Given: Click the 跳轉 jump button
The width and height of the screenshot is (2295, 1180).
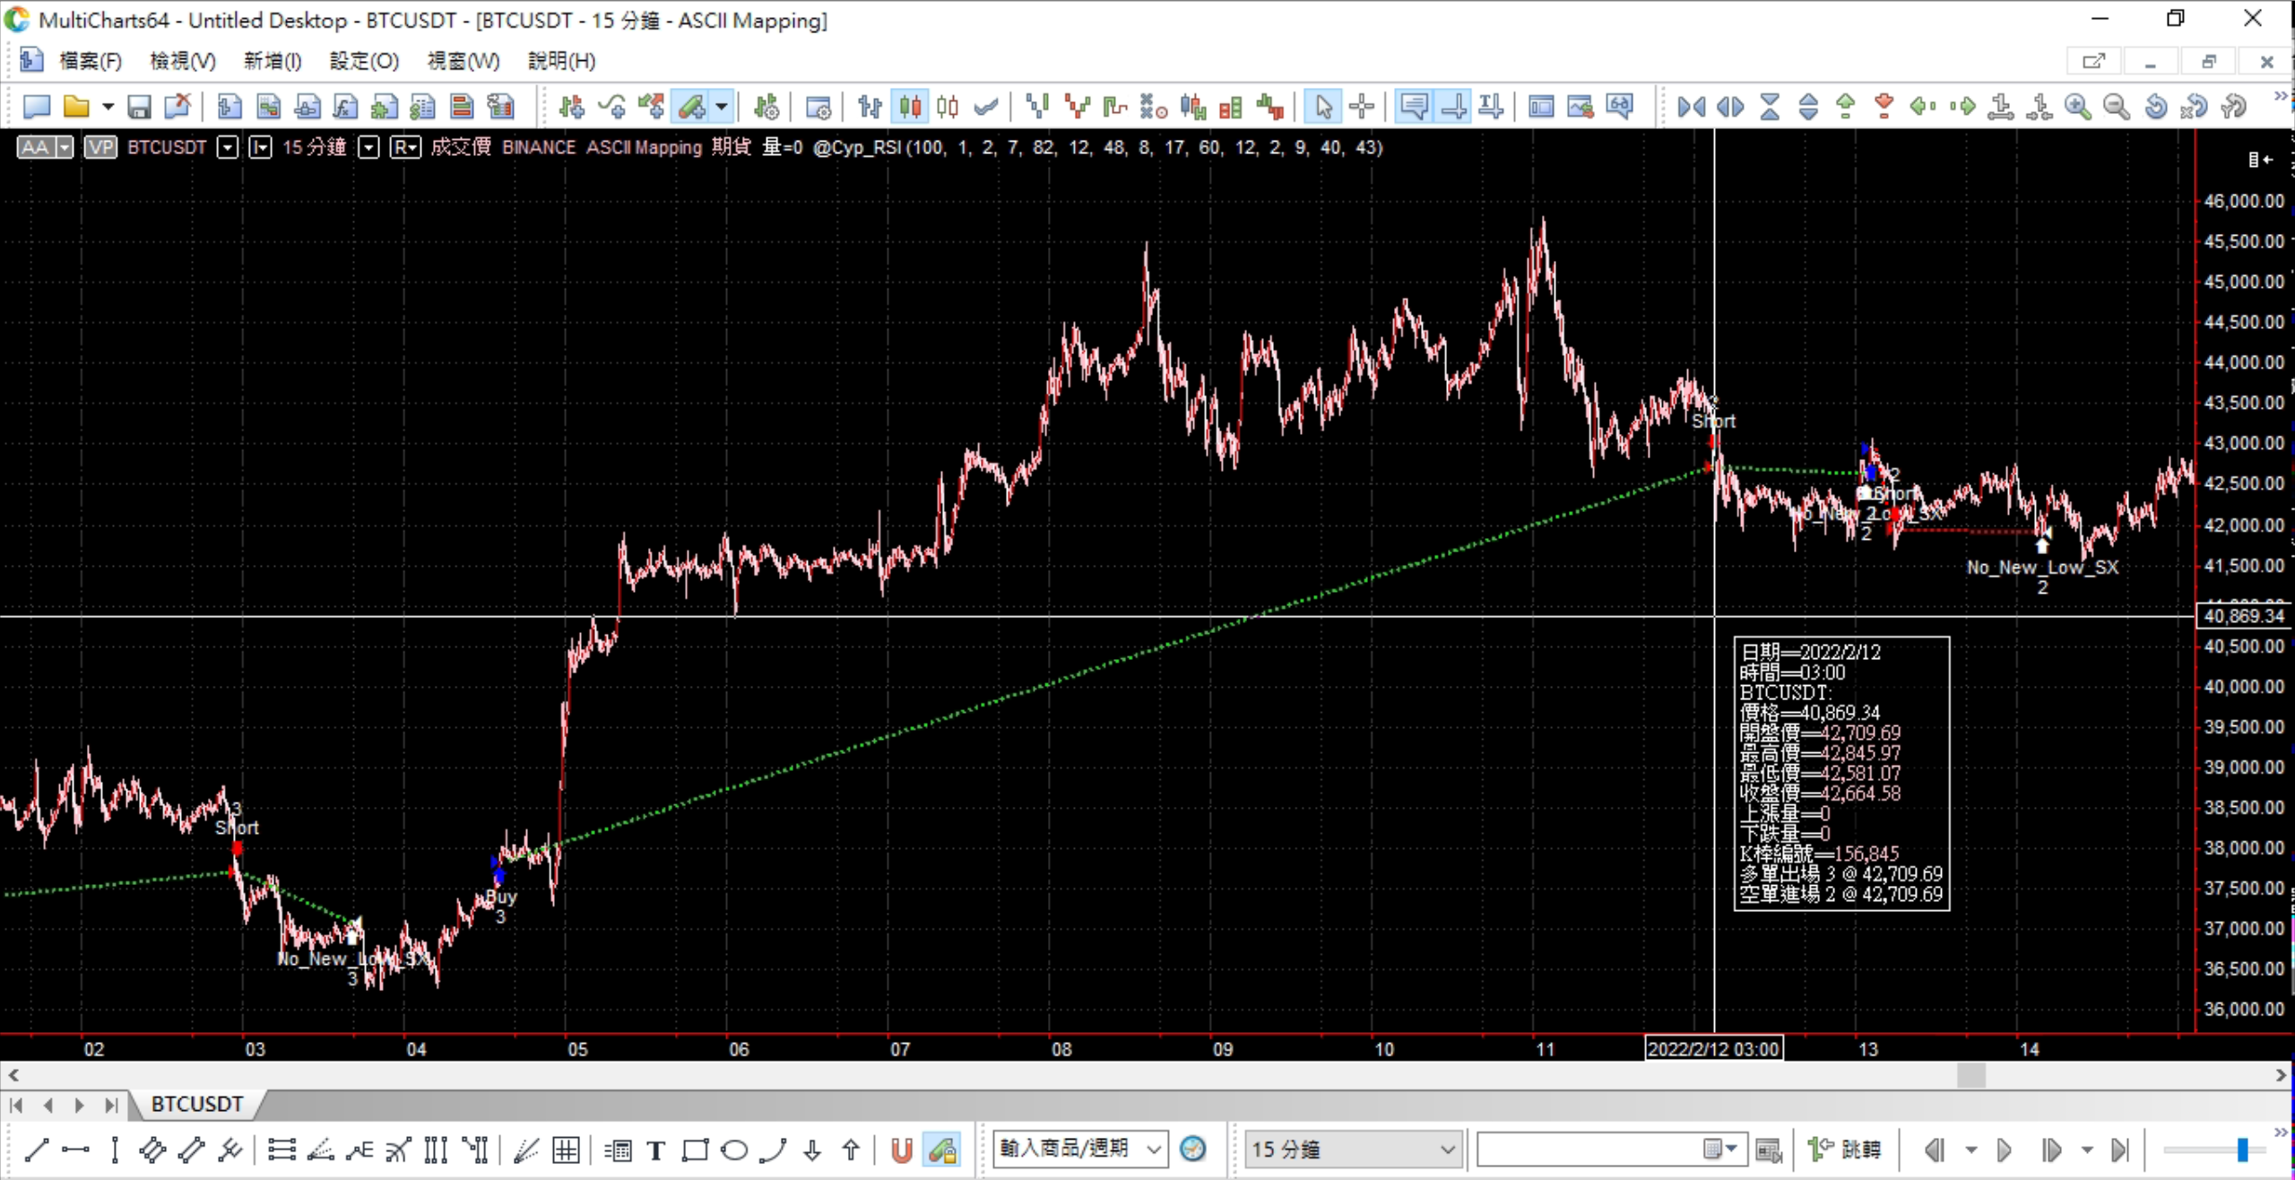Looking at the screenshot, I should (1844, 1150).
